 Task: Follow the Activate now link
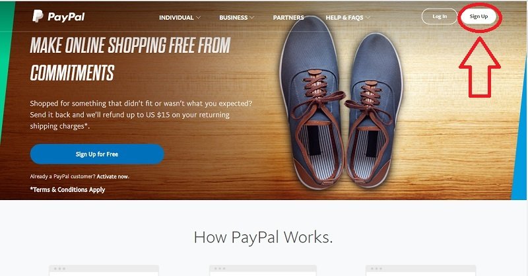point(113,176)
